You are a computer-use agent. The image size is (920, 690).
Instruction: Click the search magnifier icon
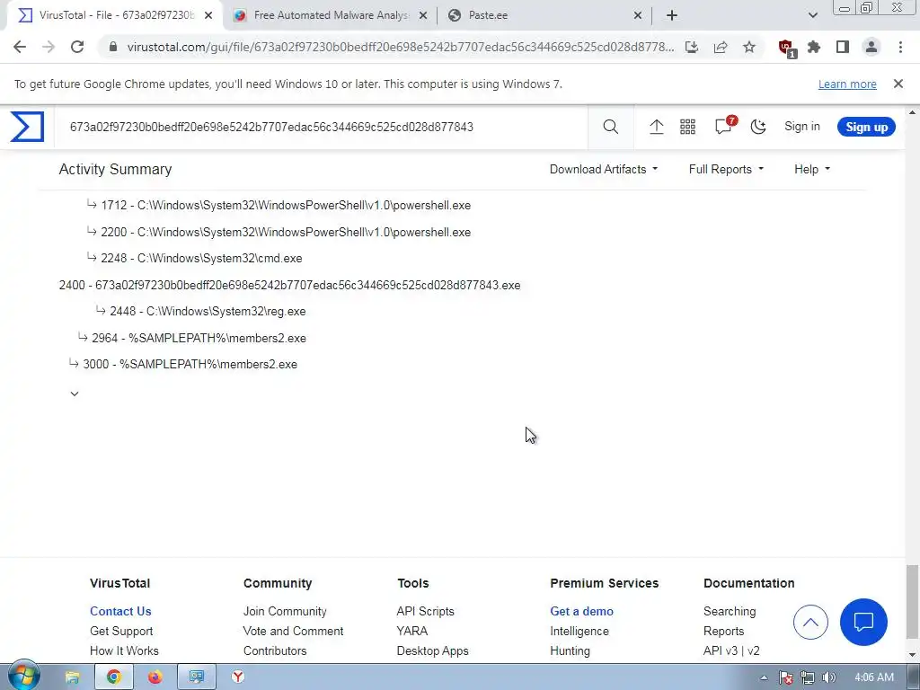(611, 127)
